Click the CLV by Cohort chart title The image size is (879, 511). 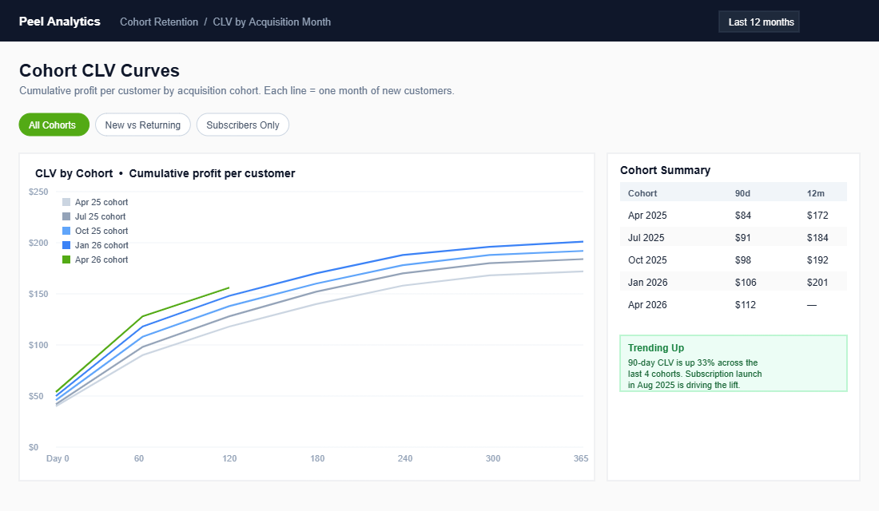(x=74, y=173)
